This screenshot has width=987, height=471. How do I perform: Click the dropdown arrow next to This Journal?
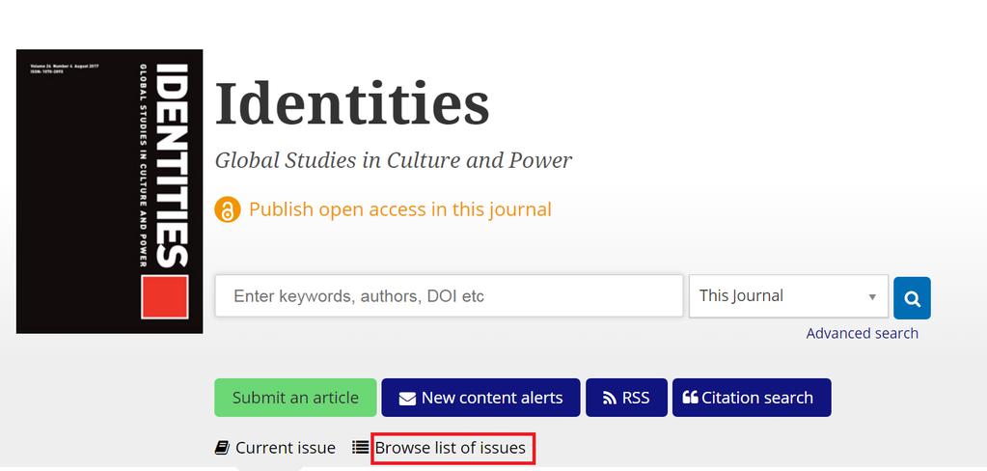(x=872, y=296)
